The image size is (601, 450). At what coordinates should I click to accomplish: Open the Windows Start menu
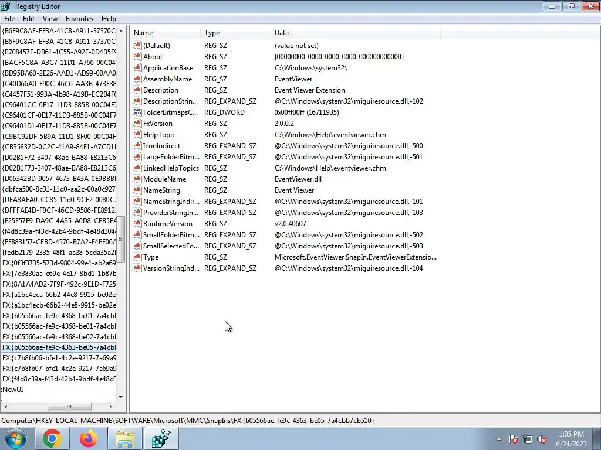[x=16, y=438]
